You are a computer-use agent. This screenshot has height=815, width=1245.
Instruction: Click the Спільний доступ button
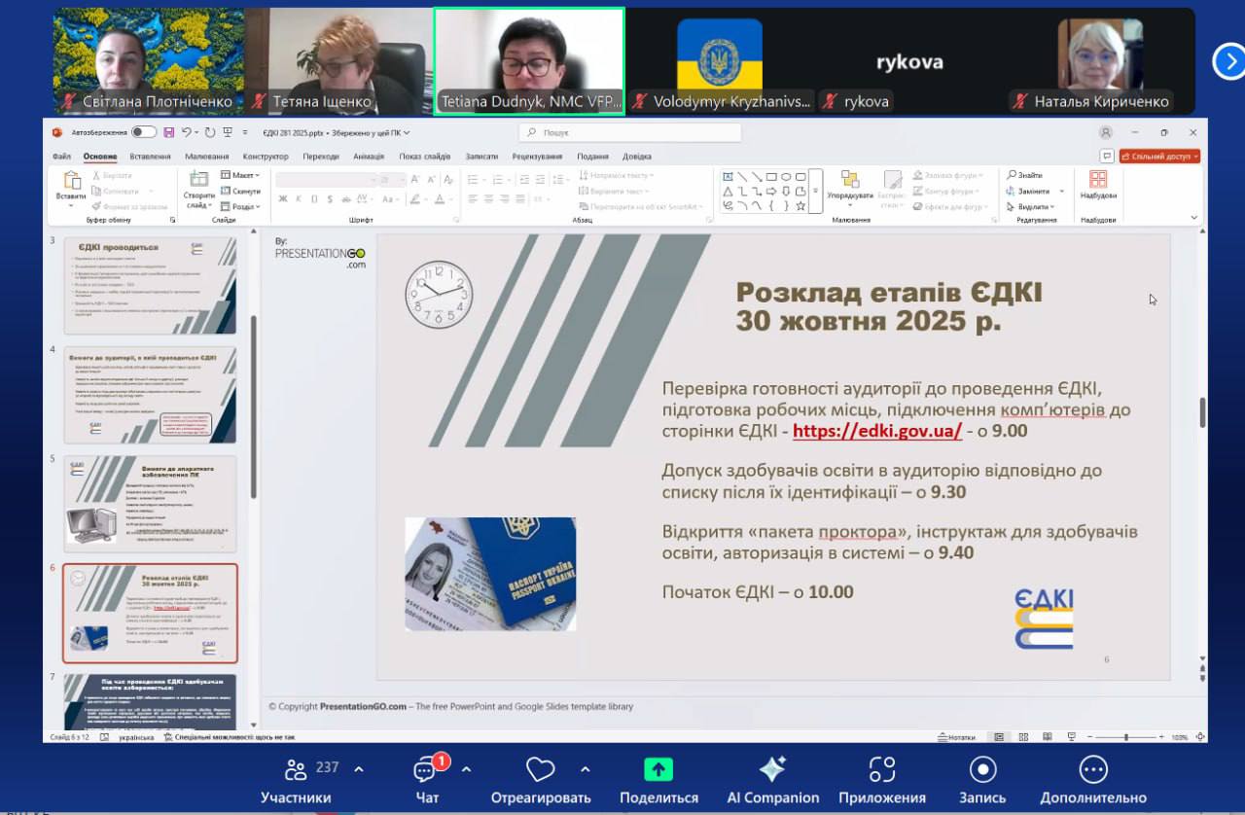1159,156
